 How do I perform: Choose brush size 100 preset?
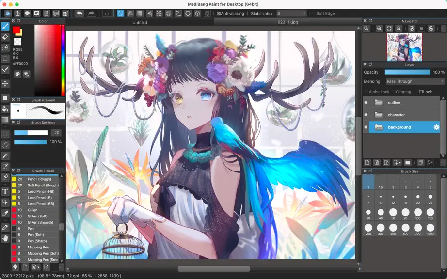(x=418, y=214)
